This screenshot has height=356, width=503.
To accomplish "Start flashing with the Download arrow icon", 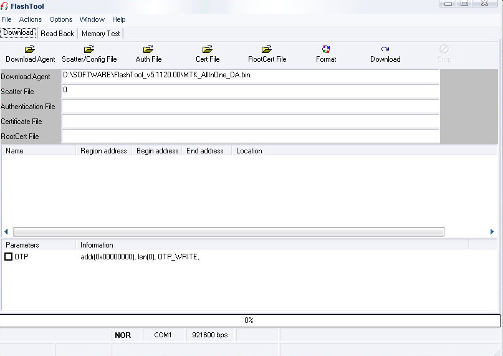I will point(385,49).
